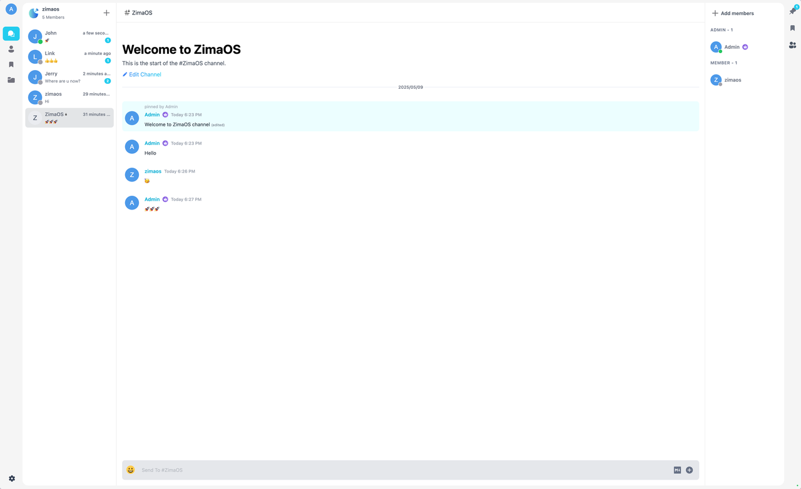Click your Admin avatar at top left
The height and width of the screenshot is (489, 801).
pyautogui.click(x=11, y=9)
